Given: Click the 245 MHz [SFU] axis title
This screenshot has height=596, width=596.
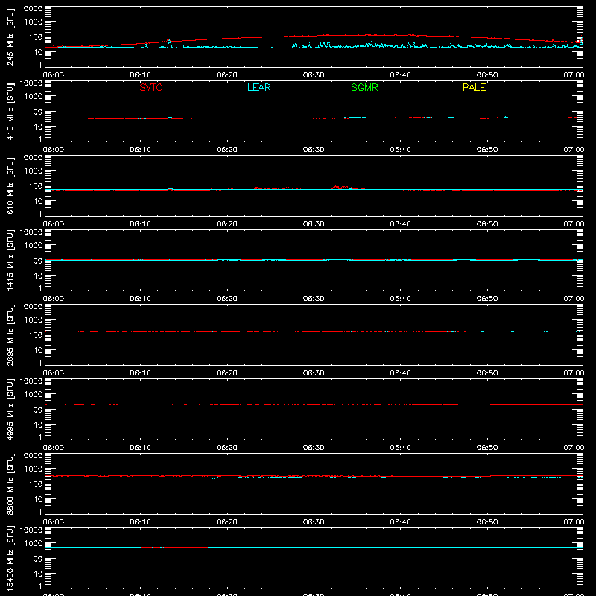Looking at the screenshot, I should [x=10, y=37].
